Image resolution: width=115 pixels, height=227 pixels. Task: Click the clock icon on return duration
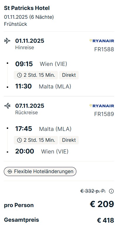(x=19, y=140)
